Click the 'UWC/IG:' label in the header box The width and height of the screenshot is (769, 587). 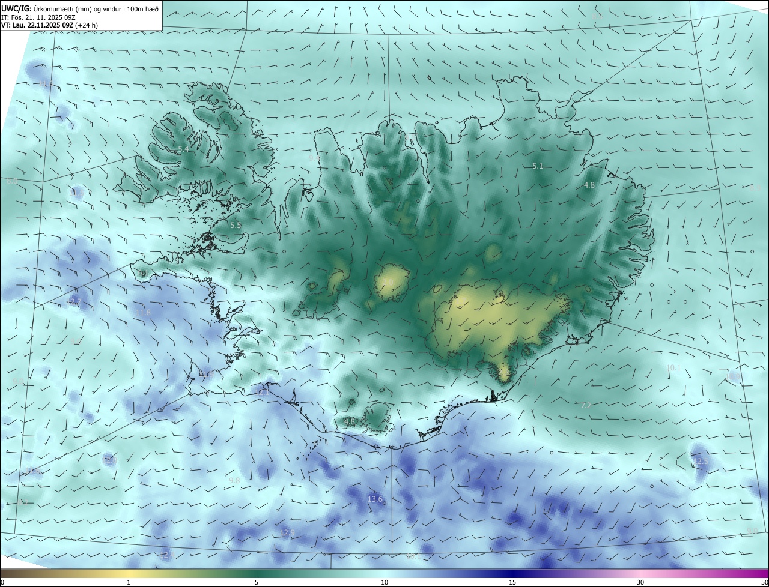pos(17,8)
